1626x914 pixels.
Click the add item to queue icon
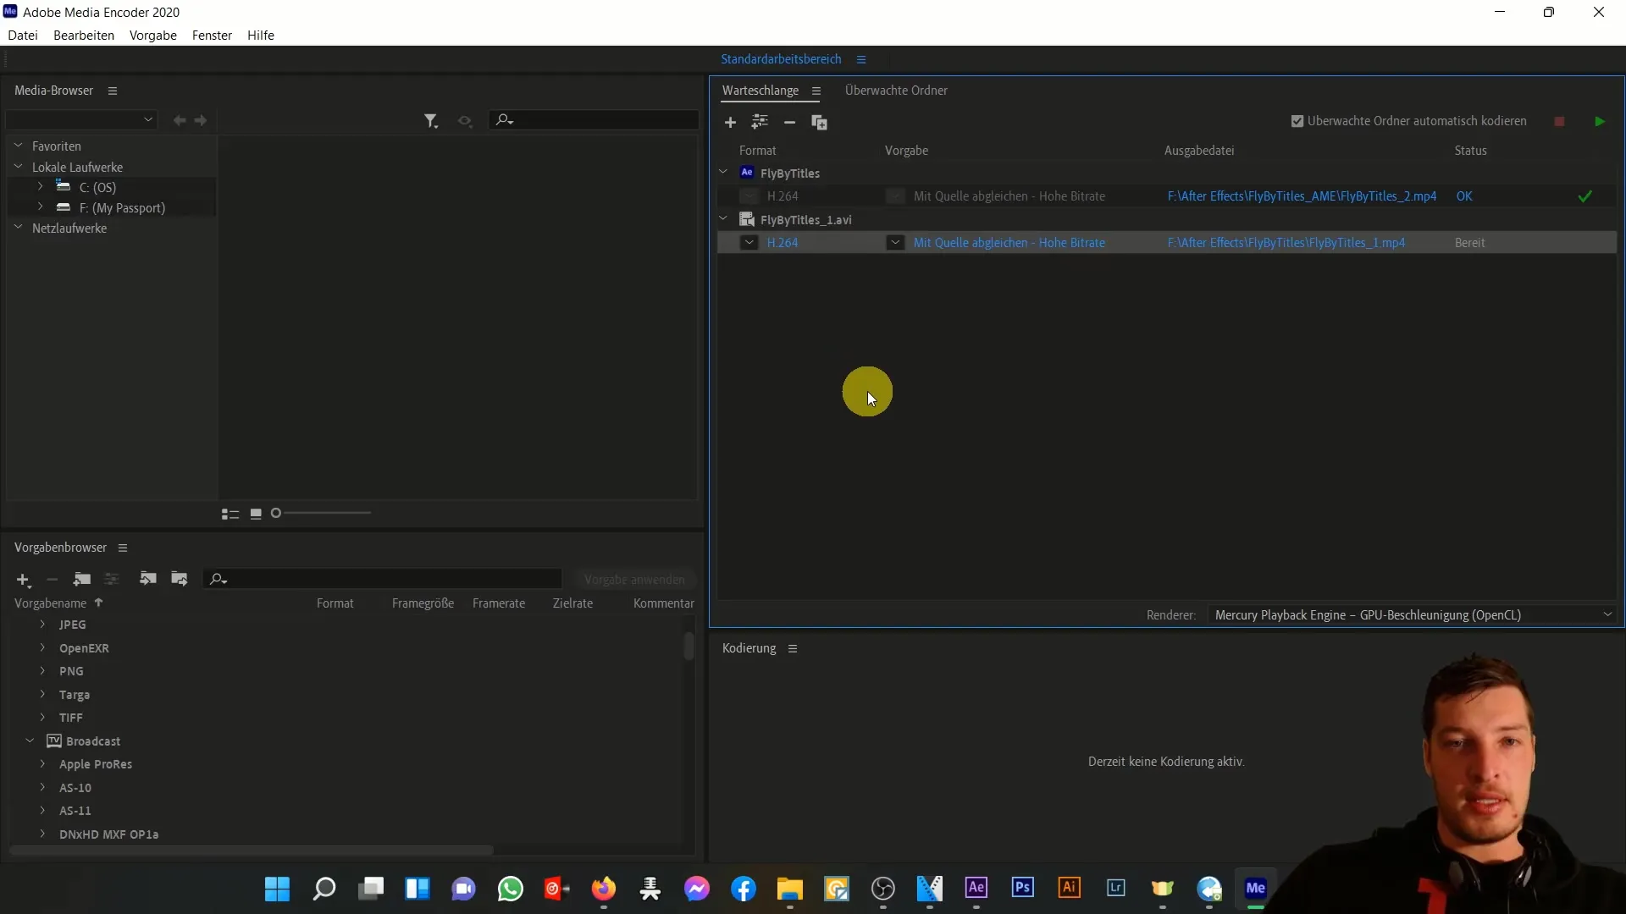tap(729, 122)
